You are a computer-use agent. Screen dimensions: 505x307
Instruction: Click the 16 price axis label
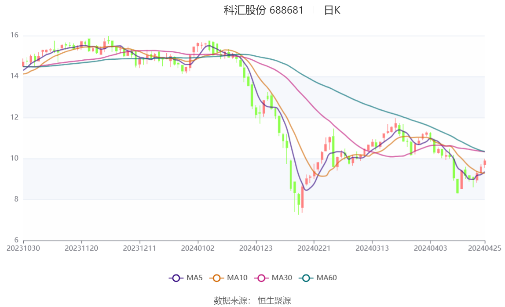(x=14, y=35)
